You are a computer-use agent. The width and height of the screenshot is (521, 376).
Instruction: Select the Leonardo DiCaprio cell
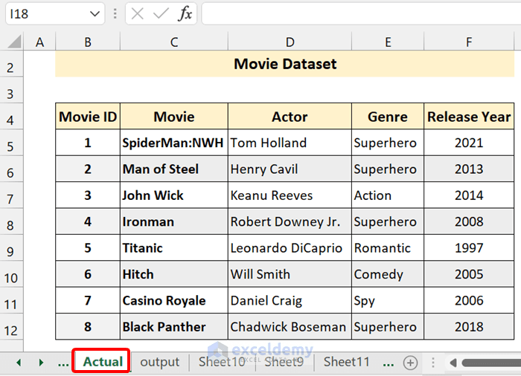point(290,248)
